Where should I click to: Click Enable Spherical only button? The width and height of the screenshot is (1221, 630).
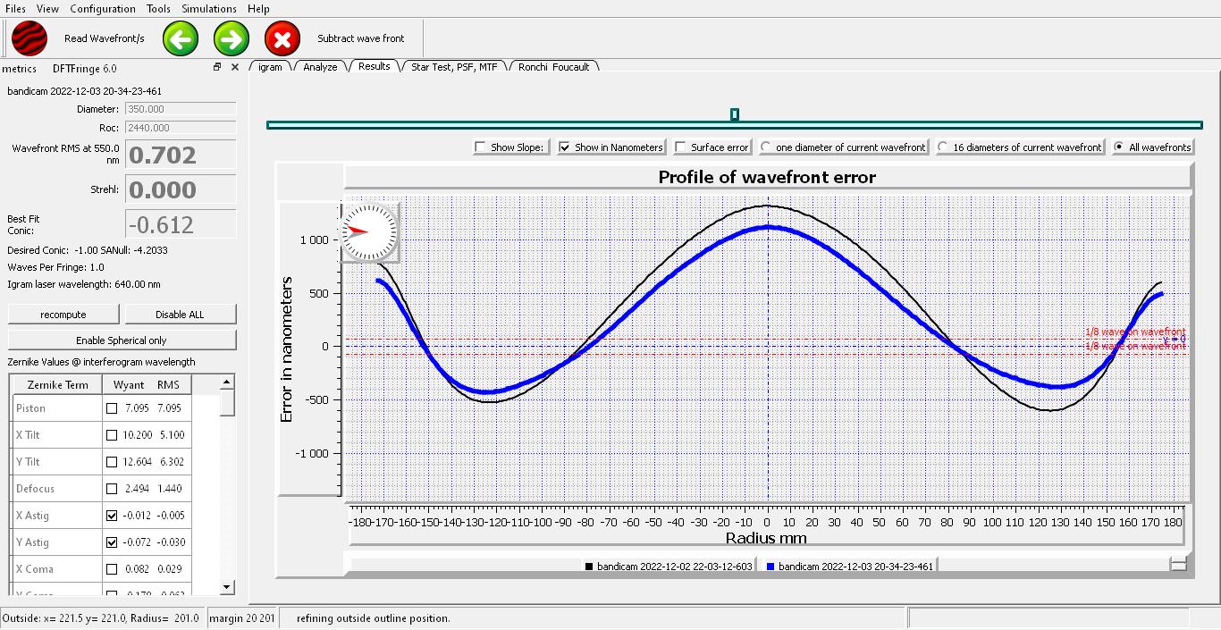pos(122,340)
